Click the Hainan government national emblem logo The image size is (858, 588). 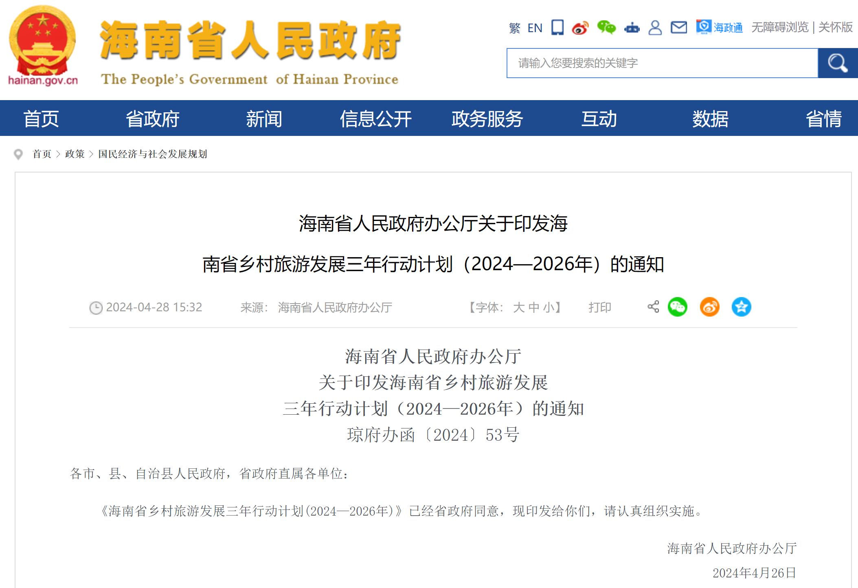click(42, 45)
